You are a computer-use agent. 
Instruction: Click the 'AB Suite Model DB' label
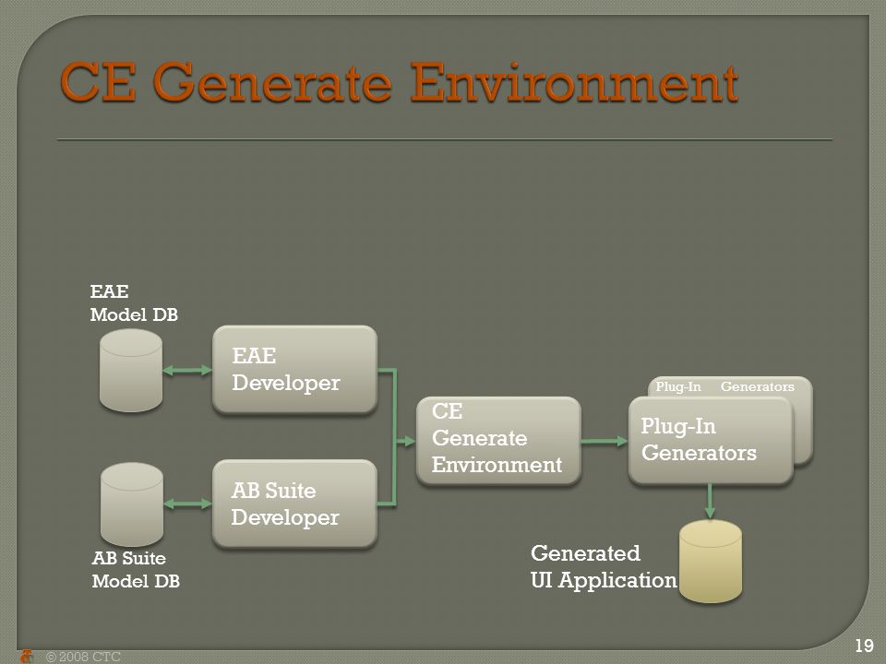tap(136, 569)
